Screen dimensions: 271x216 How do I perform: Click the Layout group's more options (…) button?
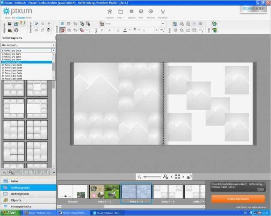click(88, 30)
